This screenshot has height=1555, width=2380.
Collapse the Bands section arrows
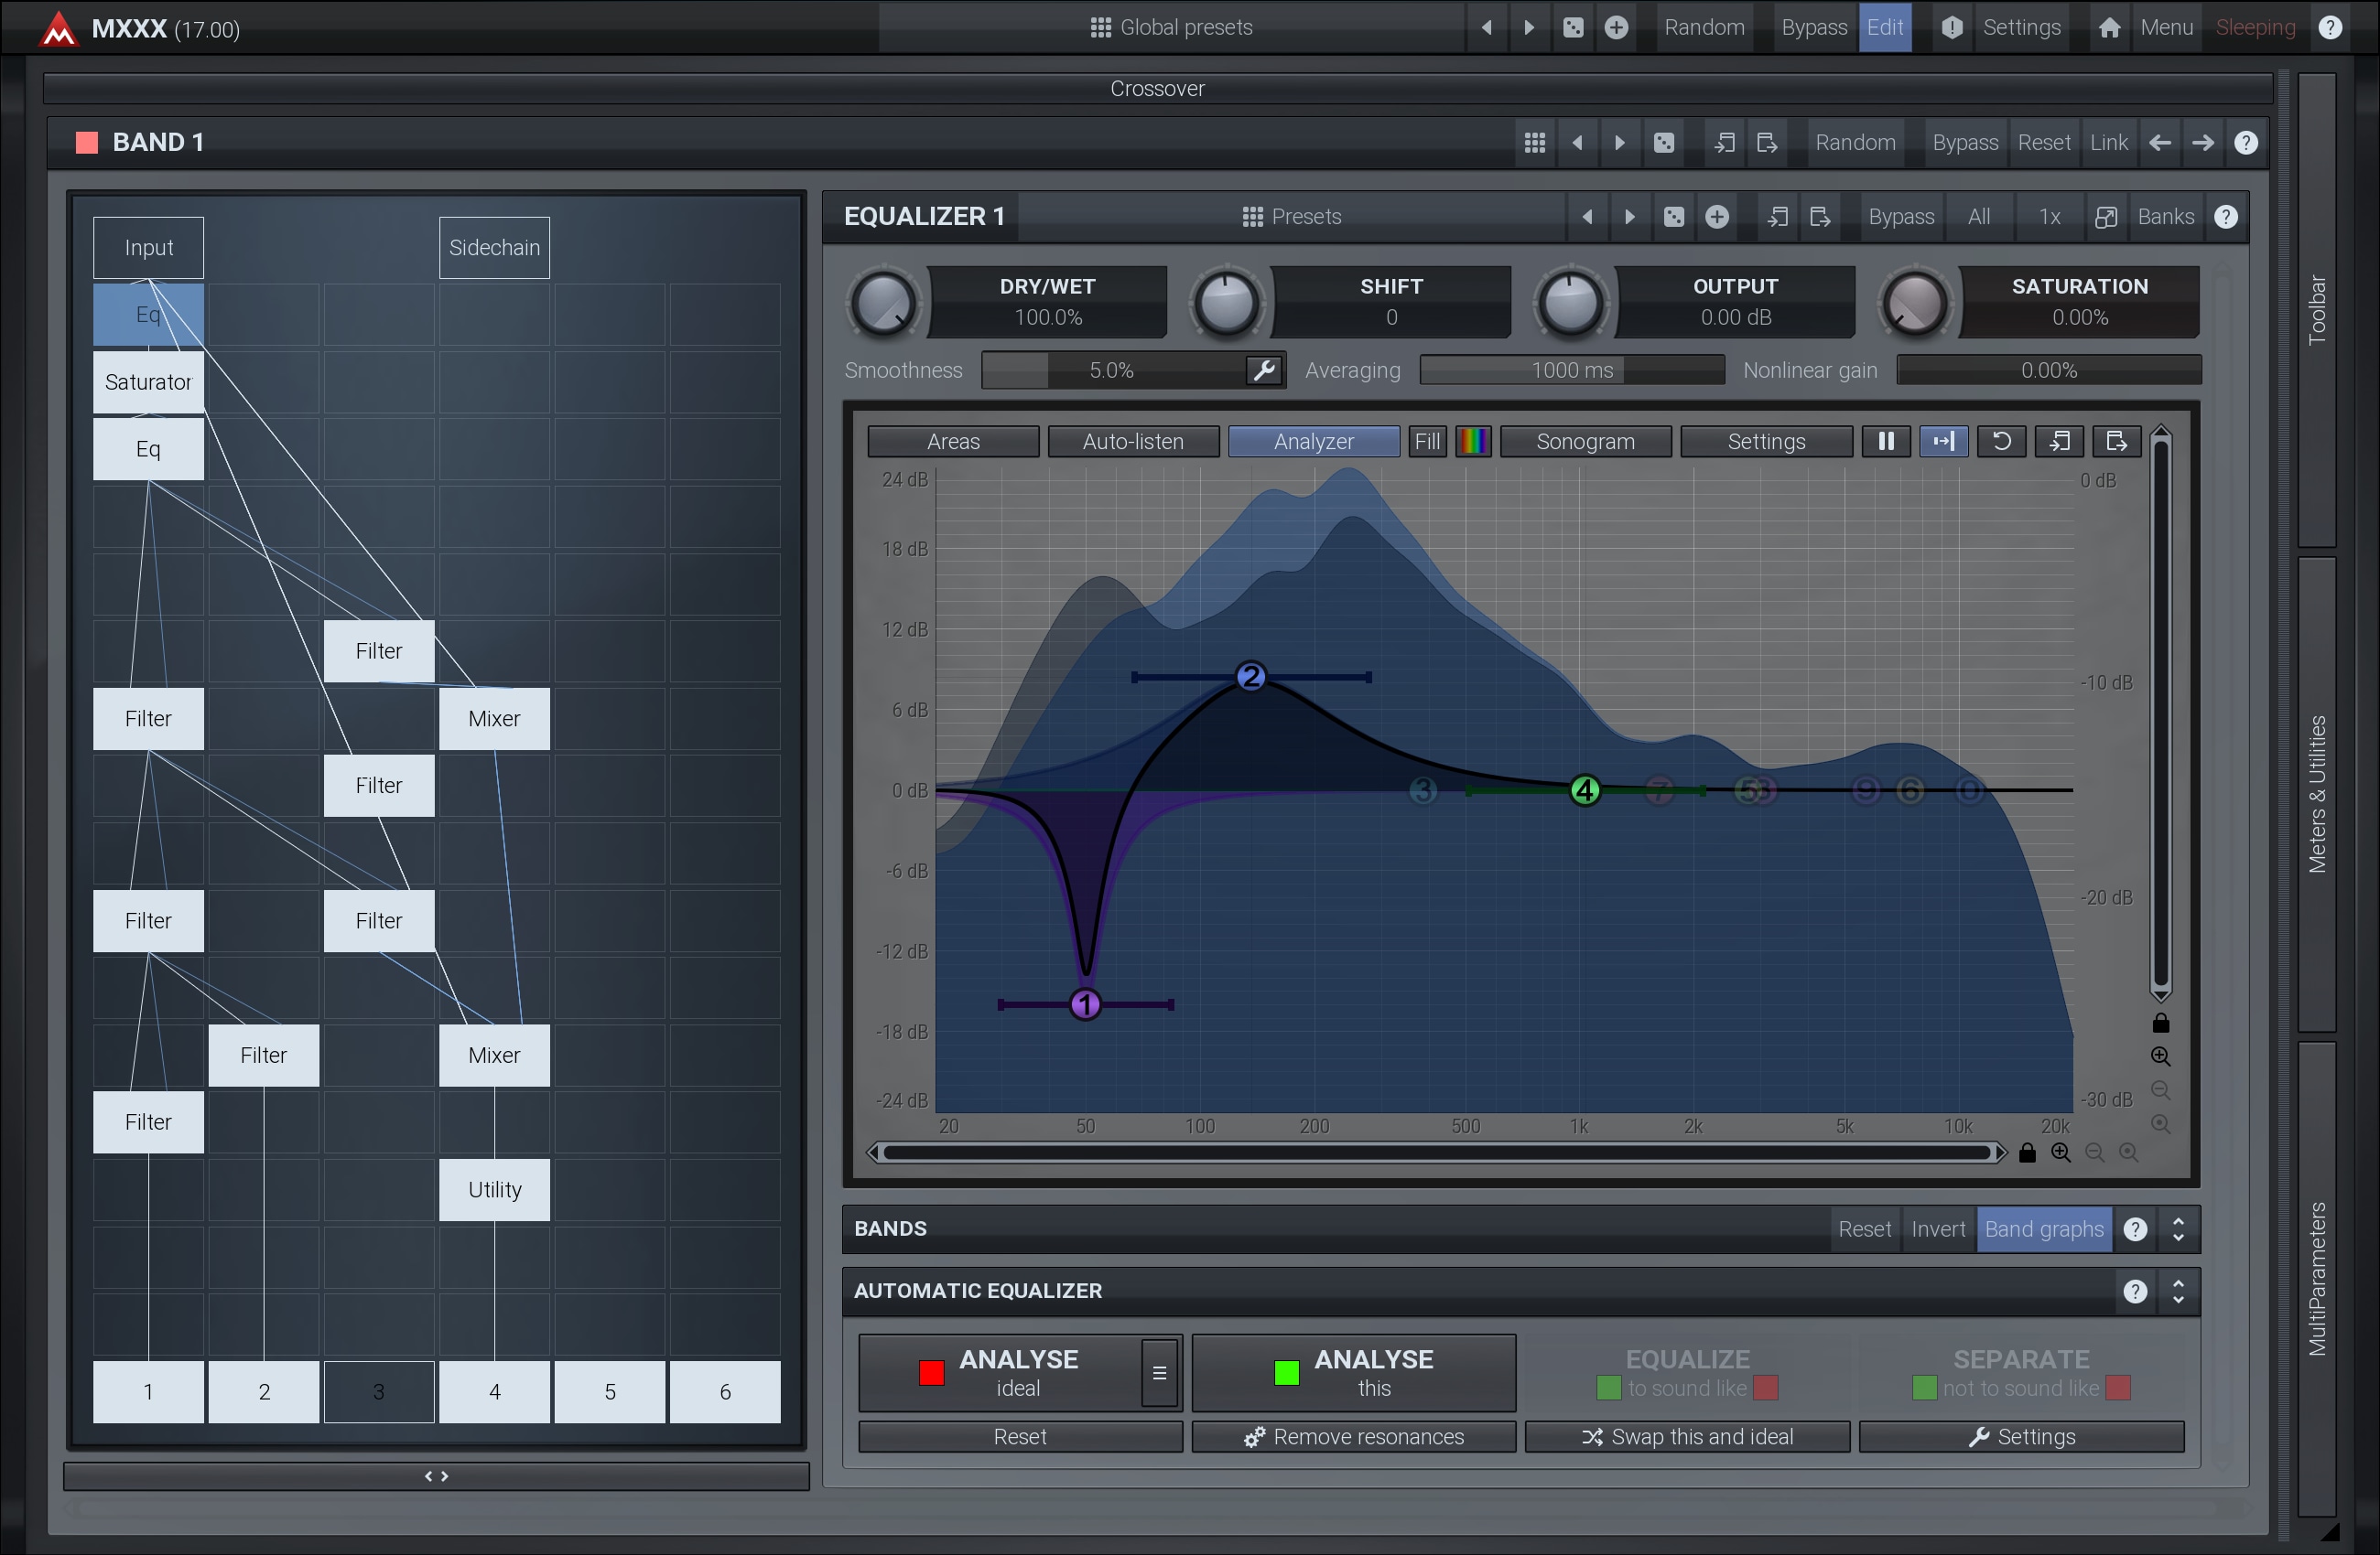[x=2178, y=1229]
